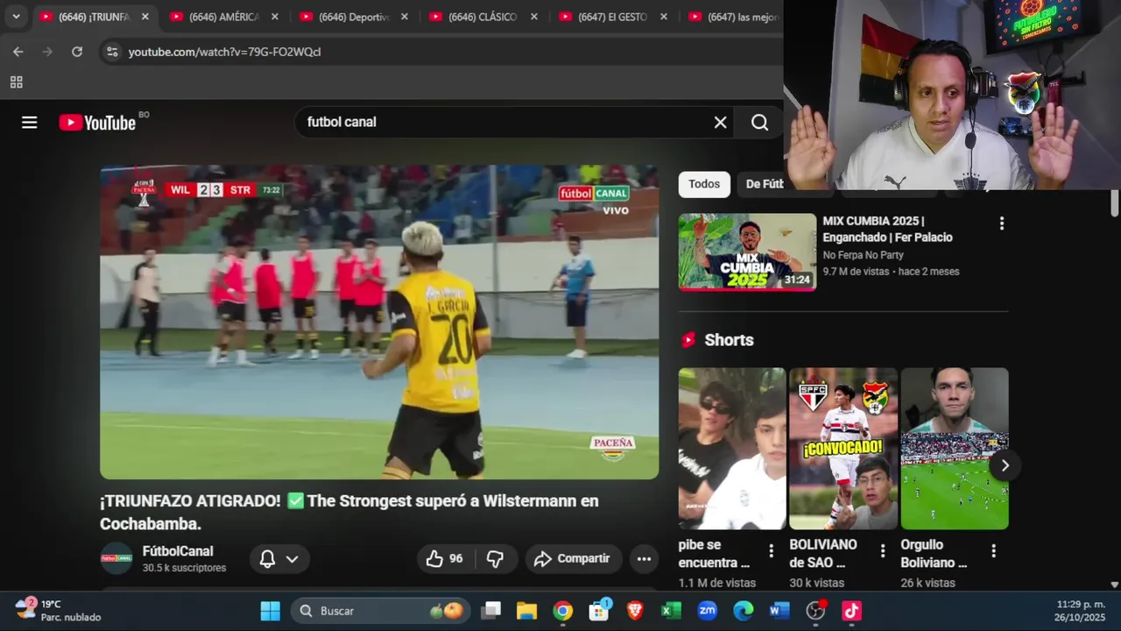Viewport: 1121px width, 631px height.
Task: Open more actions menu below the video
Action: [x=644, y=559]
